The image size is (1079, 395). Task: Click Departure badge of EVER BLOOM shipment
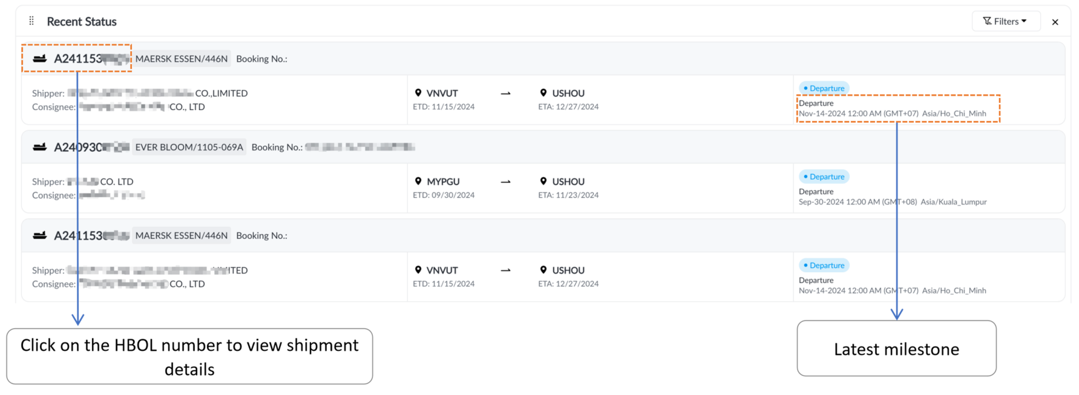[824, 177]
